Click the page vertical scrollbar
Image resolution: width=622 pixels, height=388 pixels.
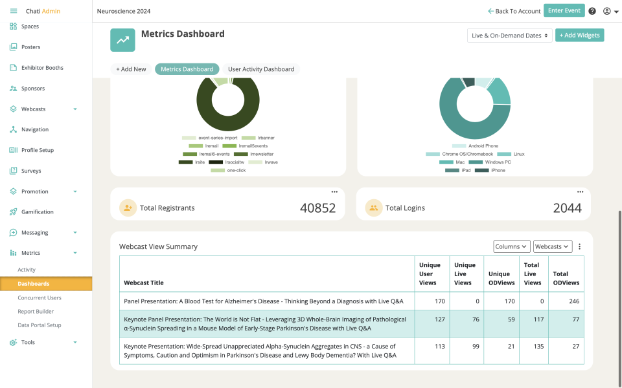pyautogui.click(x=619, y=299)
